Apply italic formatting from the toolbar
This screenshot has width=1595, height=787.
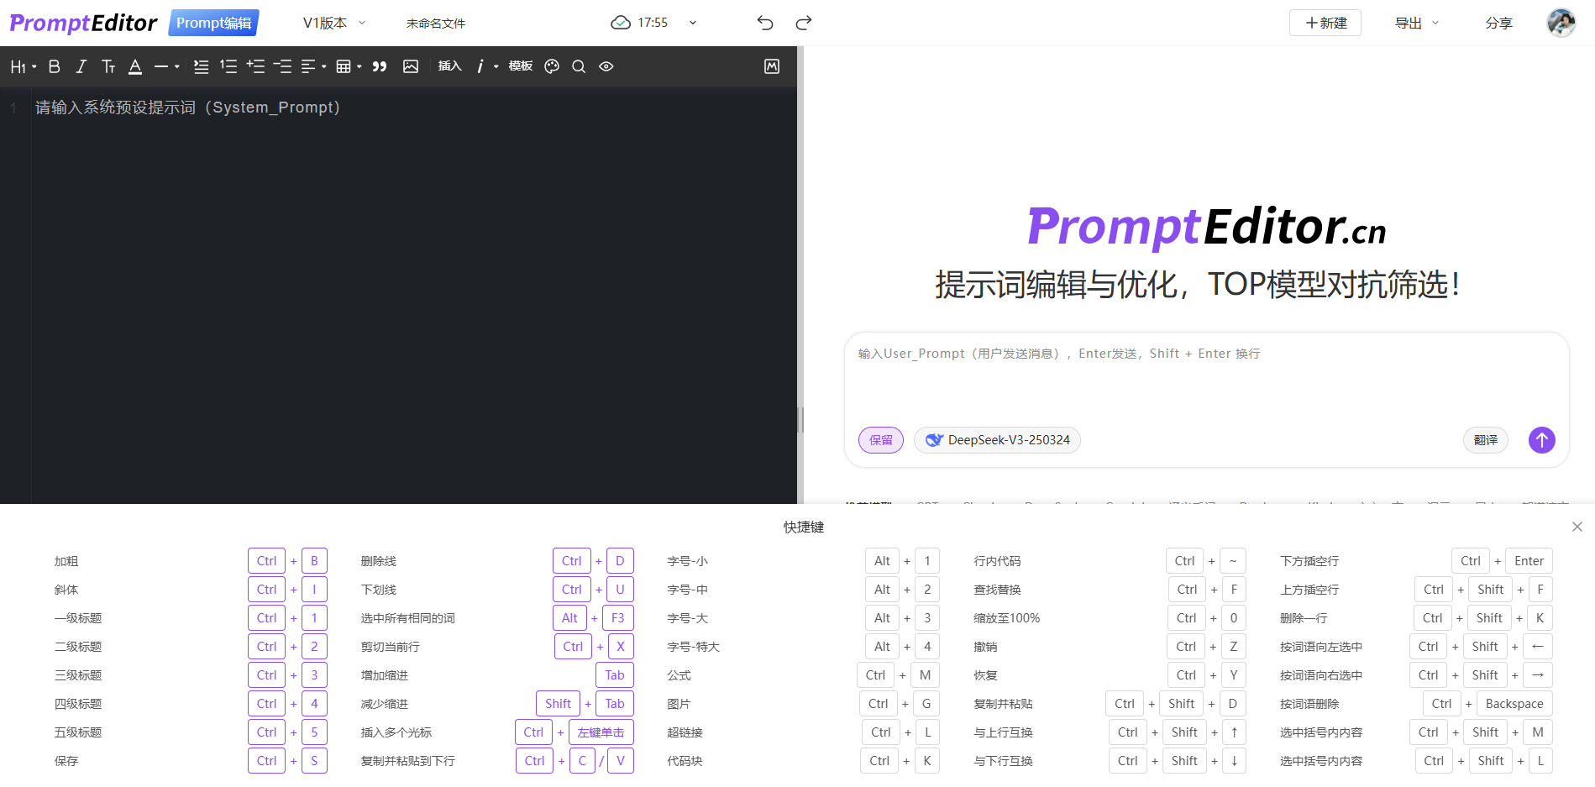point(81,66)
